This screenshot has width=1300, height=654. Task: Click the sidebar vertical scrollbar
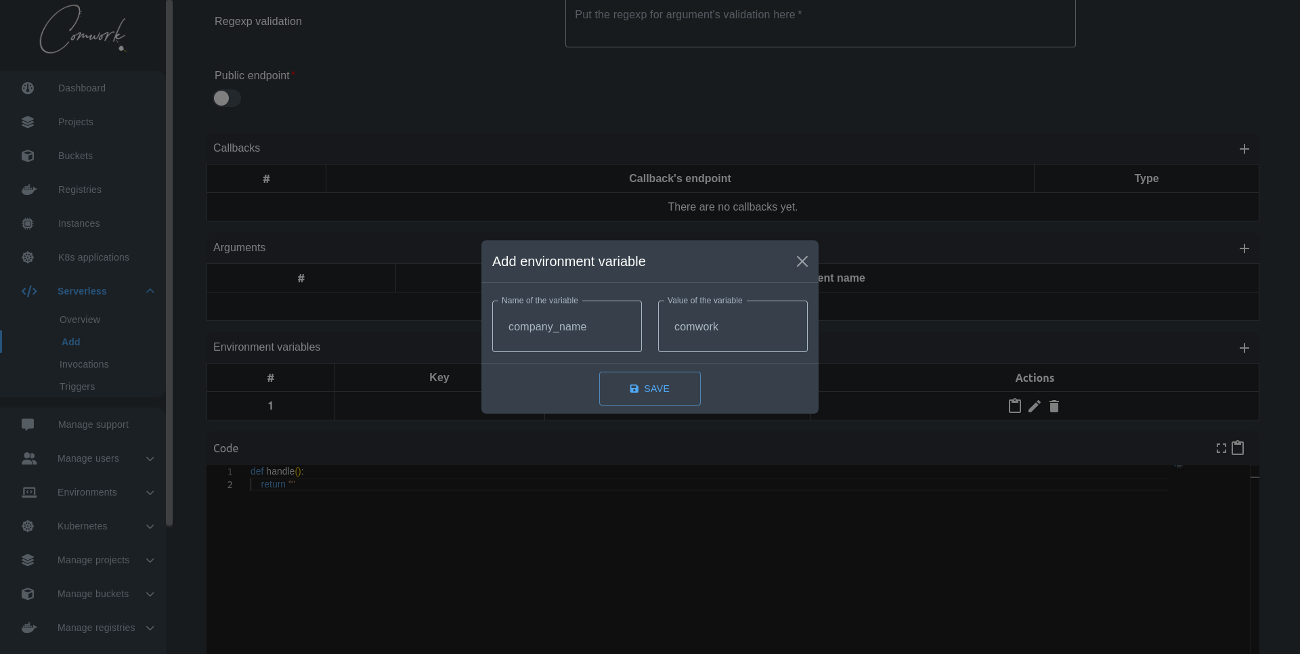(x=169, y=264)
